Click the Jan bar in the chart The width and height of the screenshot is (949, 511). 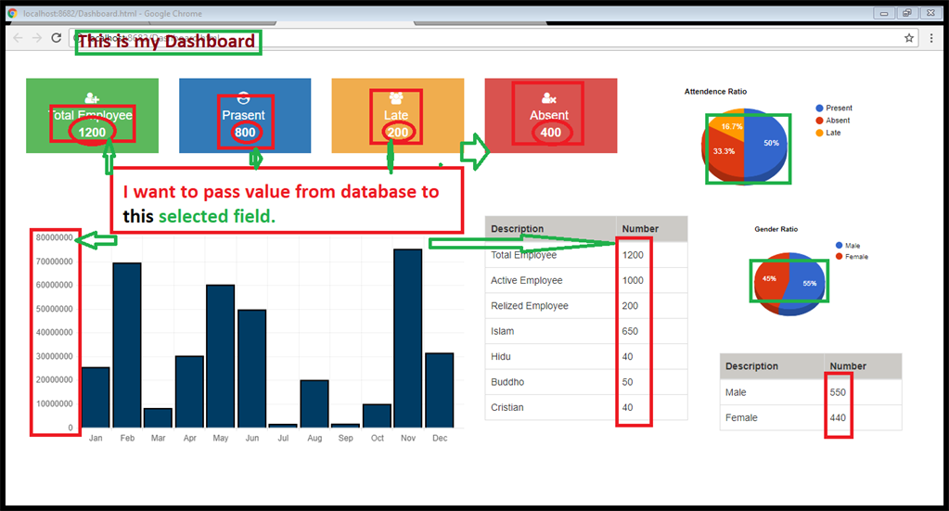click(x=96, y=397)
